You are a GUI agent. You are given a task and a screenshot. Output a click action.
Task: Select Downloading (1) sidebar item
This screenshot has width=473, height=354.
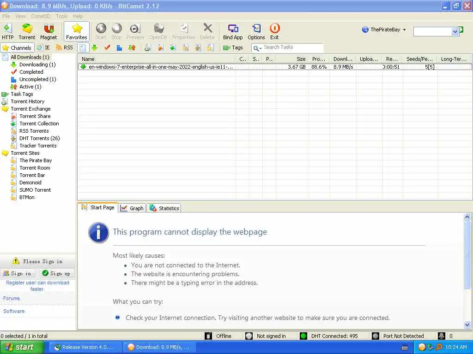click(x=37, y=65)
